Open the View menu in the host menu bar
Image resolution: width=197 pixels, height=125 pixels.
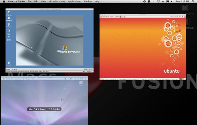pyautogui.click(x=43, y=2)
